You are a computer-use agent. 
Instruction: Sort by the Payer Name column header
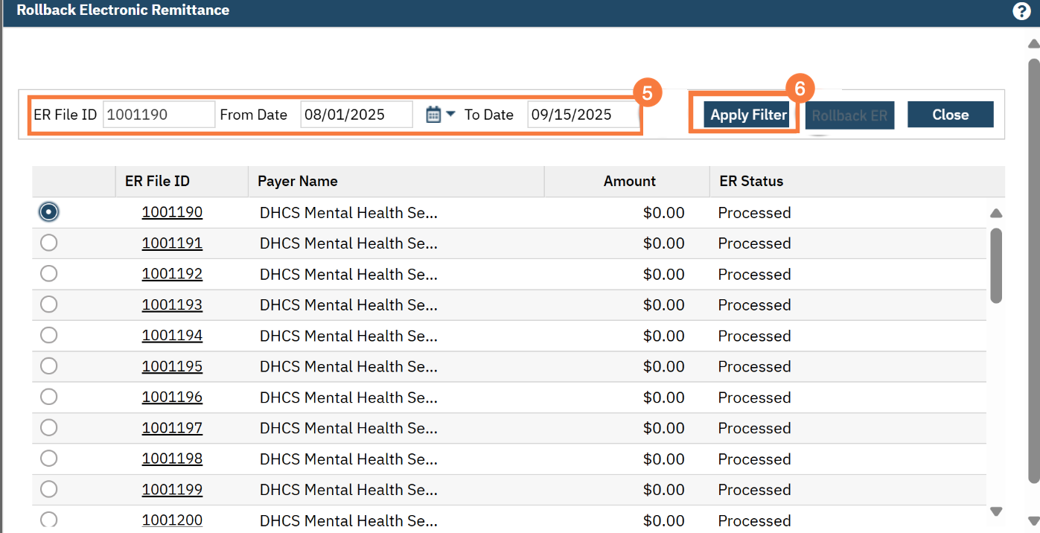click(298, 181)
